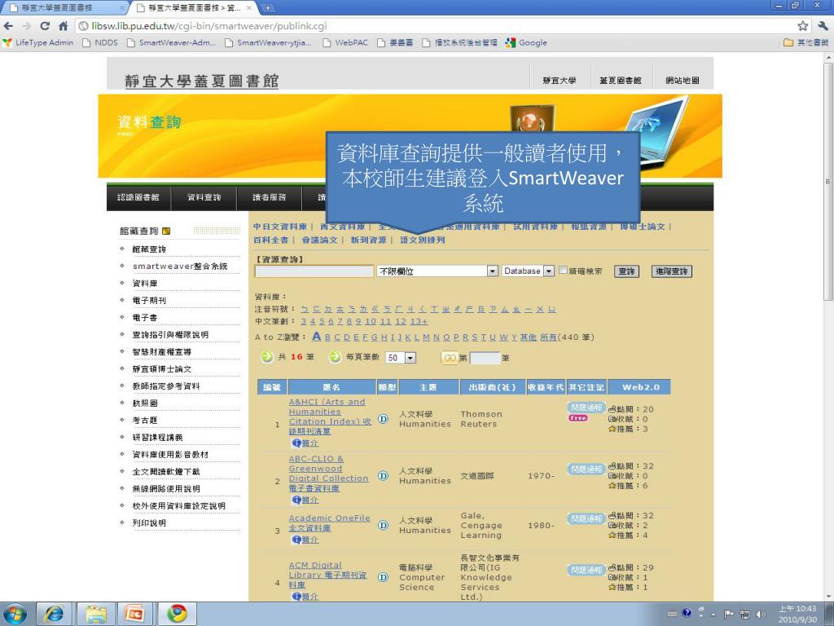Open the 認識圖書館 navigation menu
The image size is (834, 626).
[138, 197]
